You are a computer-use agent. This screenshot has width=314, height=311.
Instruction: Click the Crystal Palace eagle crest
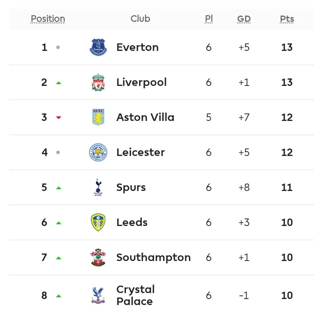click(98, 295)
